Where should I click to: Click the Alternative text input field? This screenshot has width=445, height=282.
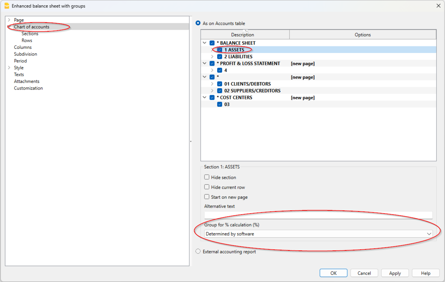point(318,215)
